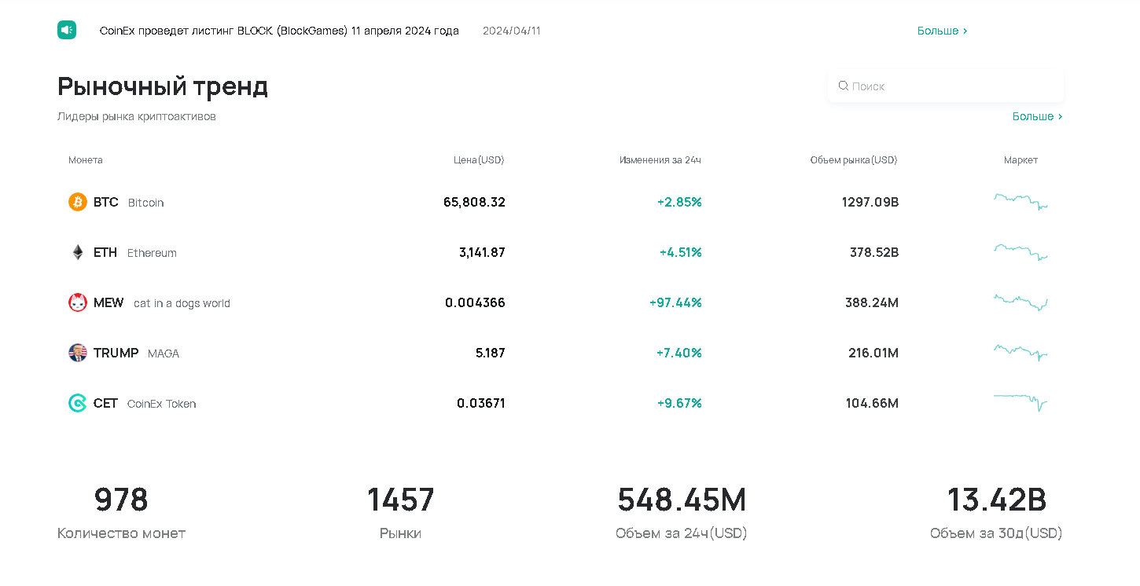The height and width of the screenshot is (586, 1140).
Task: Select the MEW ticker text
Action: pos(108,302)
